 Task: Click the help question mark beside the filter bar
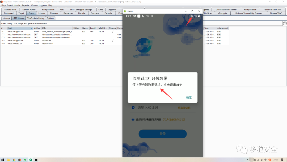coord(285,23)
